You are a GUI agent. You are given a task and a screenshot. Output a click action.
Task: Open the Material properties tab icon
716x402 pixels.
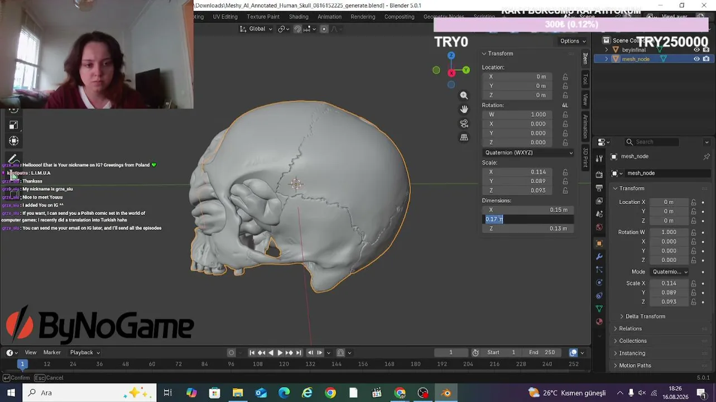point(599,322)
